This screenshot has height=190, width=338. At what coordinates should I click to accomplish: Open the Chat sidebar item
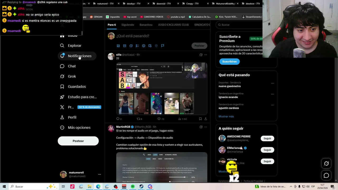tap(68, 66)
